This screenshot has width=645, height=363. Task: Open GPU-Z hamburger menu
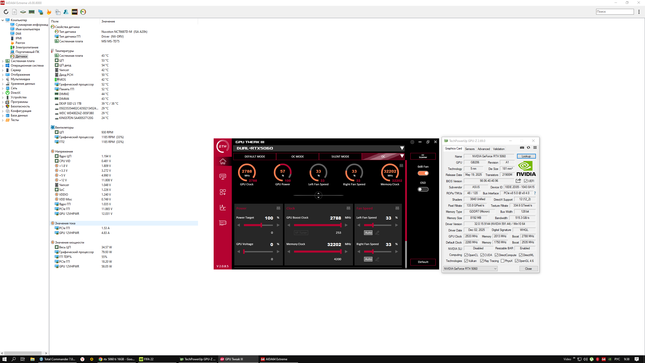point(535,148)
